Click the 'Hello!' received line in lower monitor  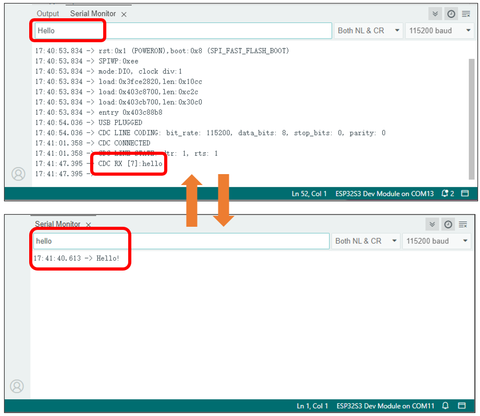[77, 258]
